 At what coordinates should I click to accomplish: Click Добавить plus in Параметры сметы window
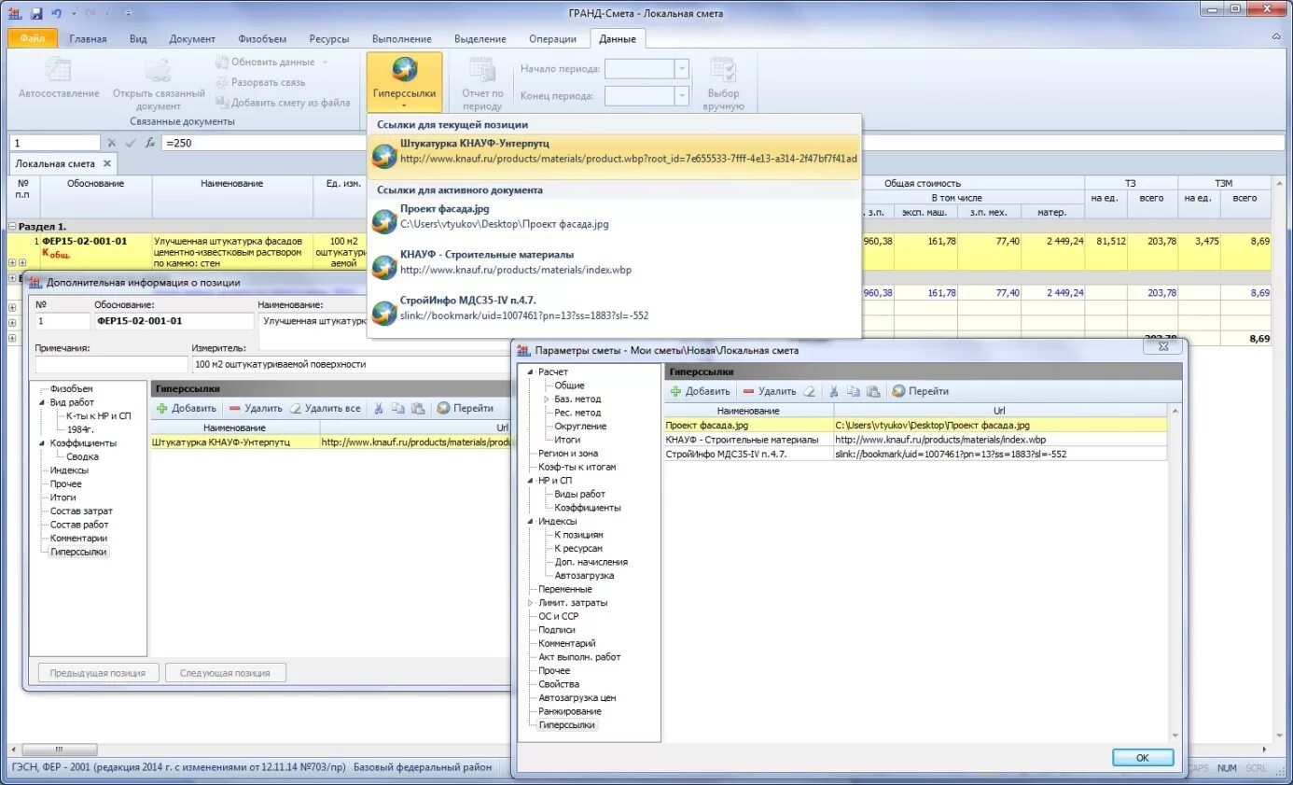pos(700,391)
